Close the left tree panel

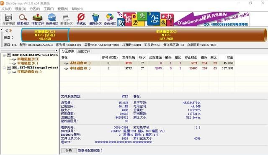57,51
